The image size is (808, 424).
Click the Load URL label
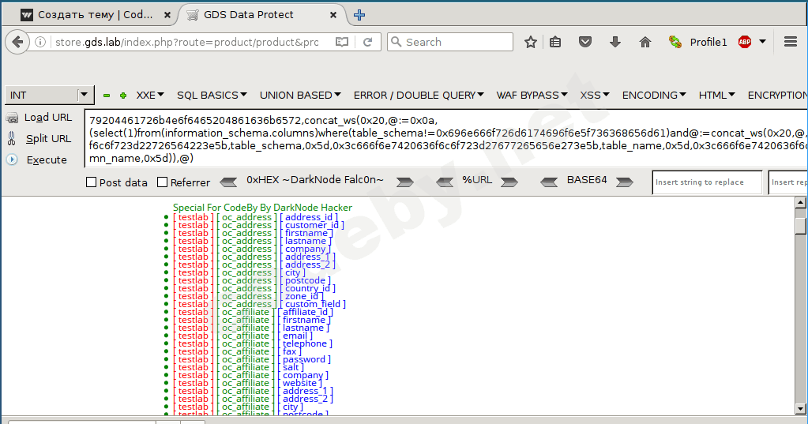coord(48,118)
